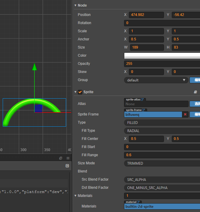200x212 pixels.
Task: Click the panel pop-out window icon
Action: pos(61,158)
